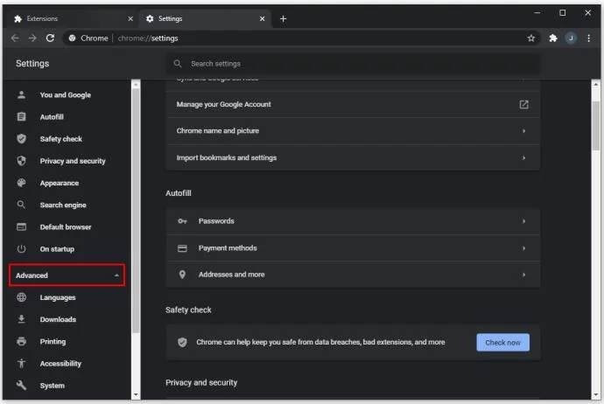Bookmark this page with the star icon
The image size is (604, 404).
coord(531,38)
